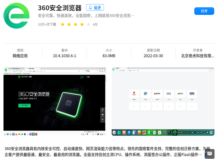This screenshot has height=159, width=215.
Task: Click the 360安全浏览器 app title
Action: 60,8
